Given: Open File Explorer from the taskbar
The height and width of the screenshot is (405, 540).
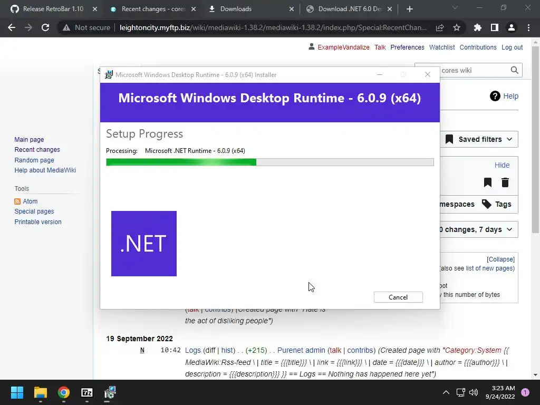Looking at the screenshot, I should pos(40,392).
